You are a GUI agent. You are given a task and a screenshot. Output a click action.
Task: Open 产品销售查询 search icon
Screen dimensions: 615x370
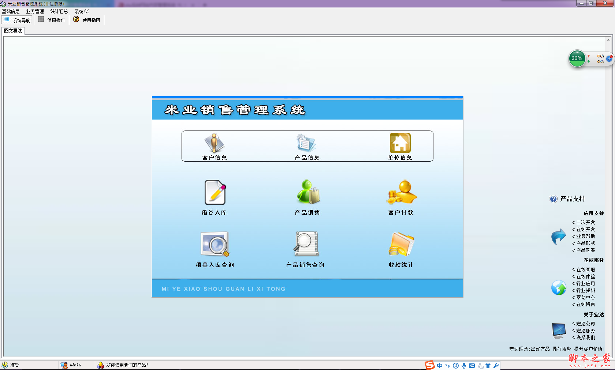[306, 244]
